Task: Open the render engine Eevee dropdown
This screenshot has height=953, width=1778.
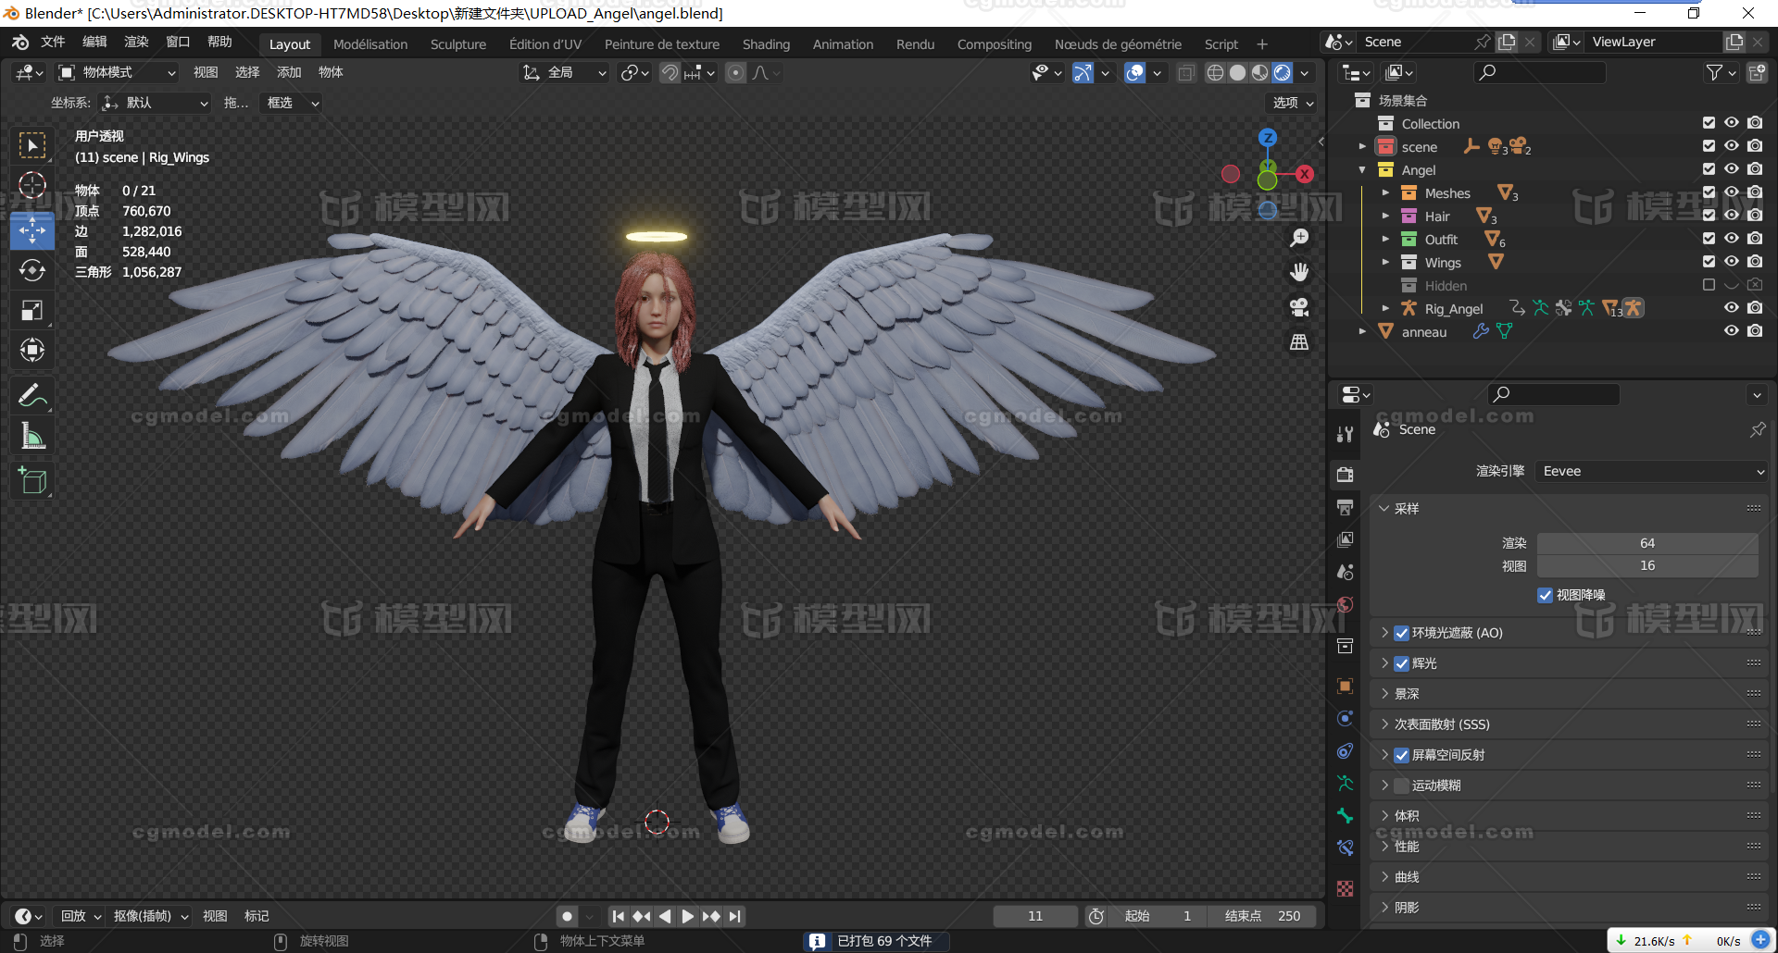Action: [1653, 471]
